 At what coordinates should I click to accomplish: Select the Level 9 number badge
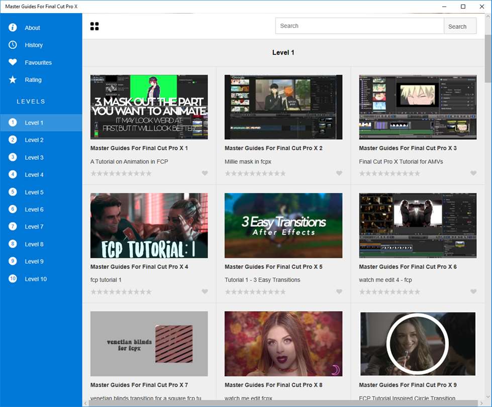[13, 261]
